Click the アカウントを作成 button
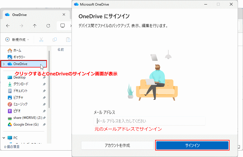243x157 pixels. click(117, 145)
